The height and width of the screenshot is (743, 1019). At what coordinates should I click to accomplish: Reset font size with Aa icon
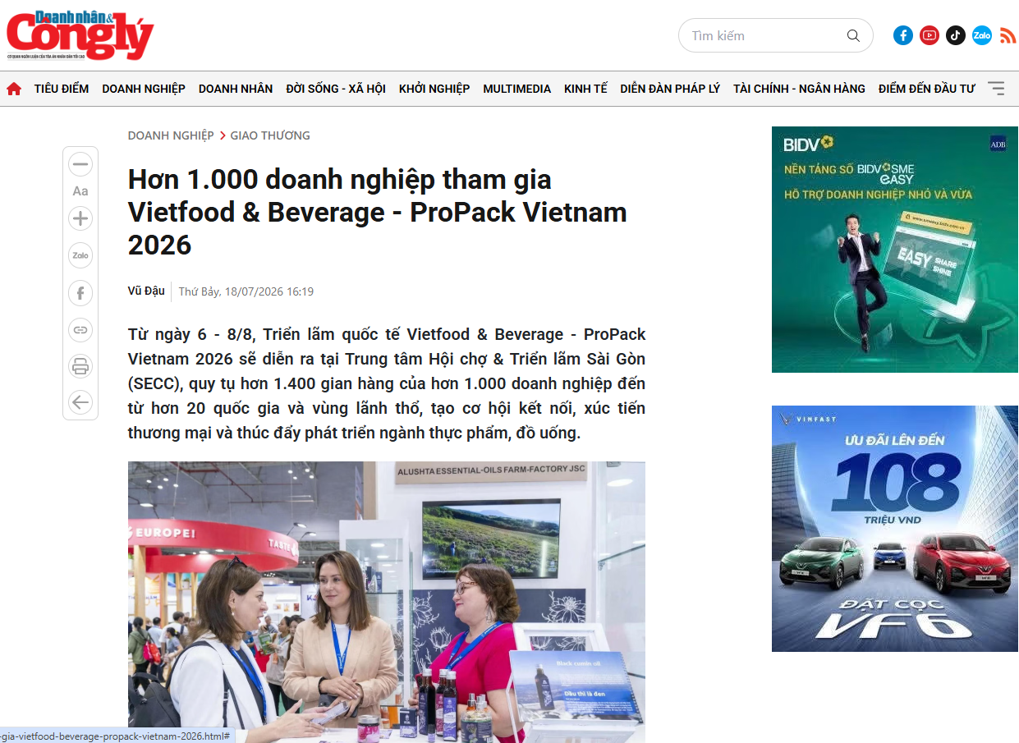pos(80,191)
